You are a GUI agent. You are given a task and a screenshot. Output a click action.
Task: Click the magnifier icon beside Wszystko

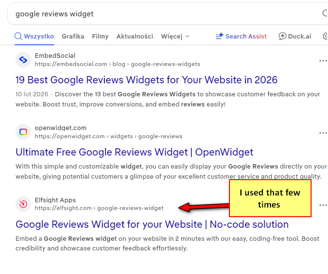[x=18, y=36]
